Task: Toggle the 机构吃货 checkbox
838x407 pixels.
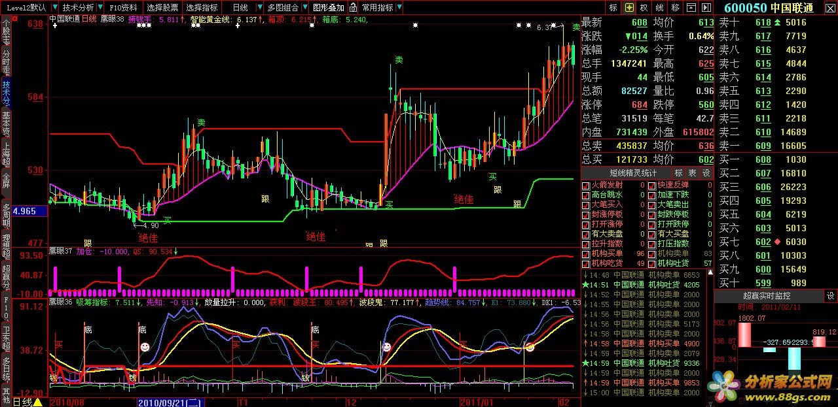Action: click(586, 263)
